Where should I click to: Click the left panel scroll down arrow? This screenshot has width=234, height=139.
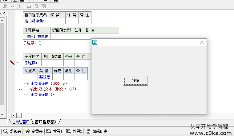2,115
